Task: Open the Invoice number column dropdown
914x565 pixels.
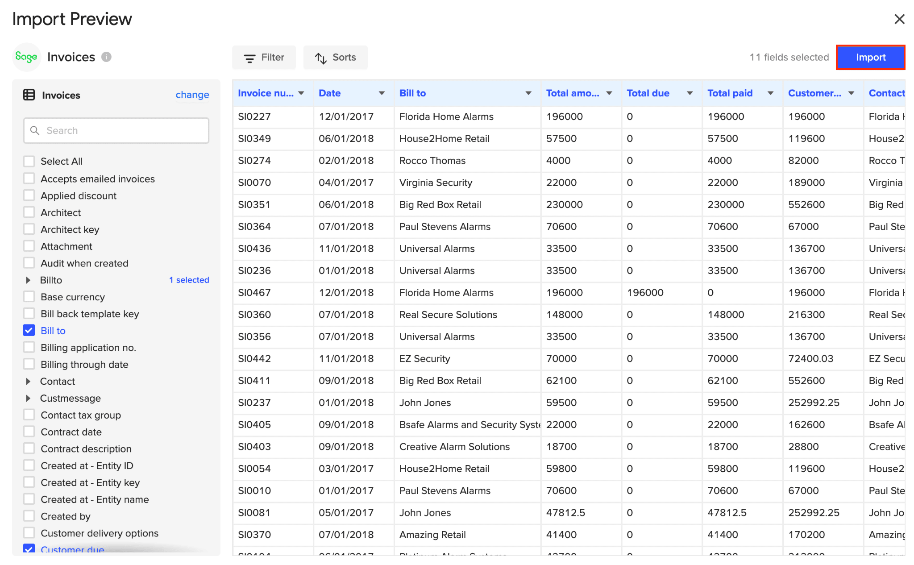Action: tap(301, 93)
